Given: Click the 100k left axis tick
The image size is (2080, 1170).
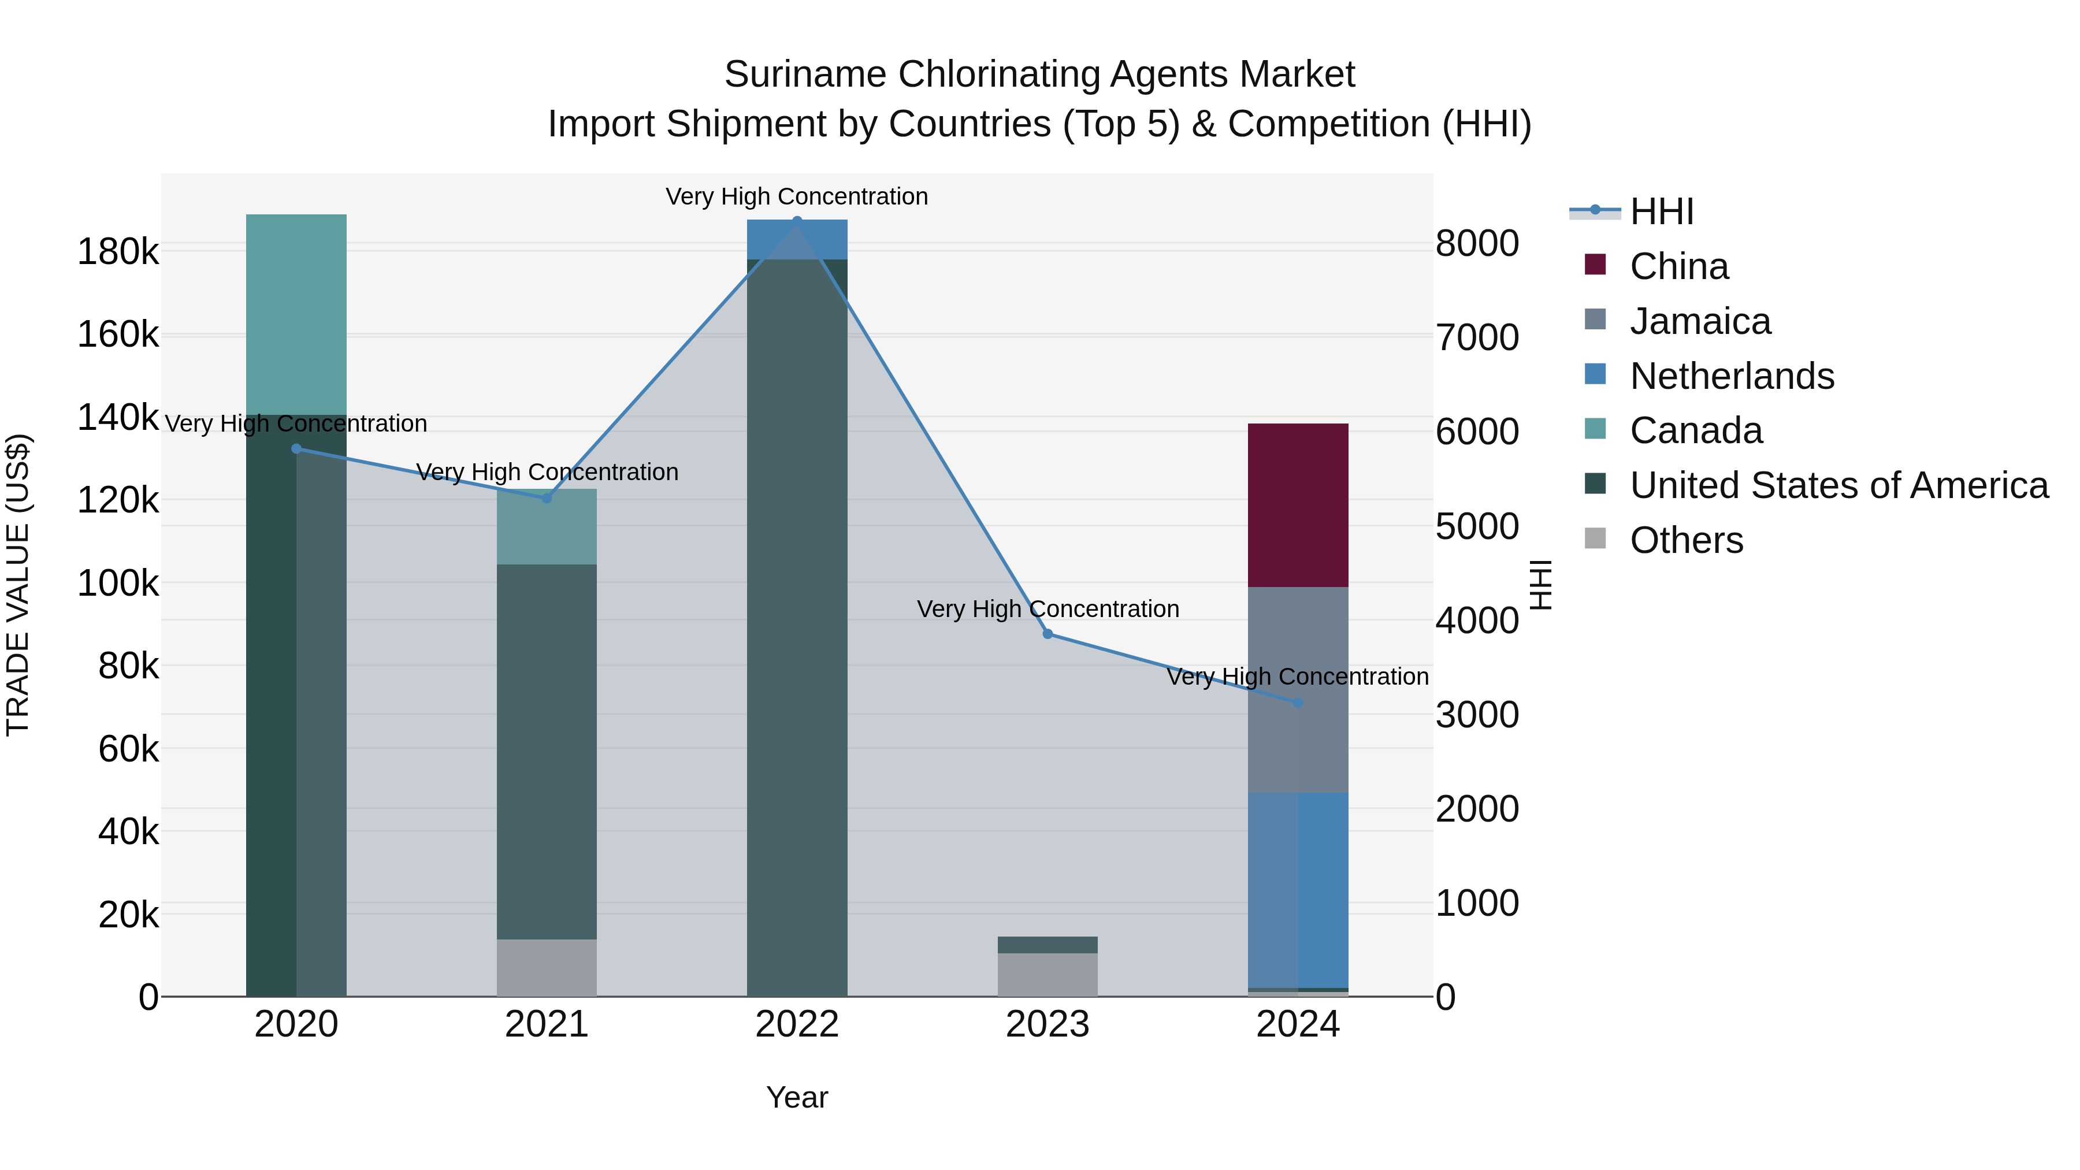Looking at the screenshot, I should tap(118, 583).
